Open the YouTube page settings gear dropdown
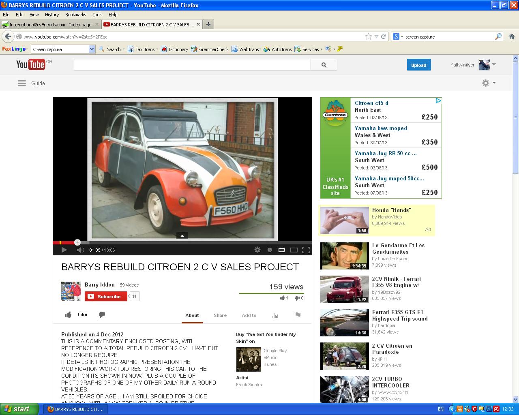This screenshot has width=519, height=415. [x=488, y=83]
